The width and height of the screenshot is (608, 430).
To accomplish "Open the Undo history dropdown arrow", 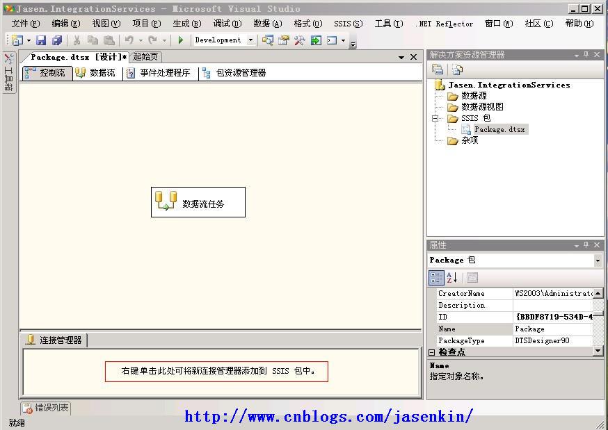I will tap(141, 40).
